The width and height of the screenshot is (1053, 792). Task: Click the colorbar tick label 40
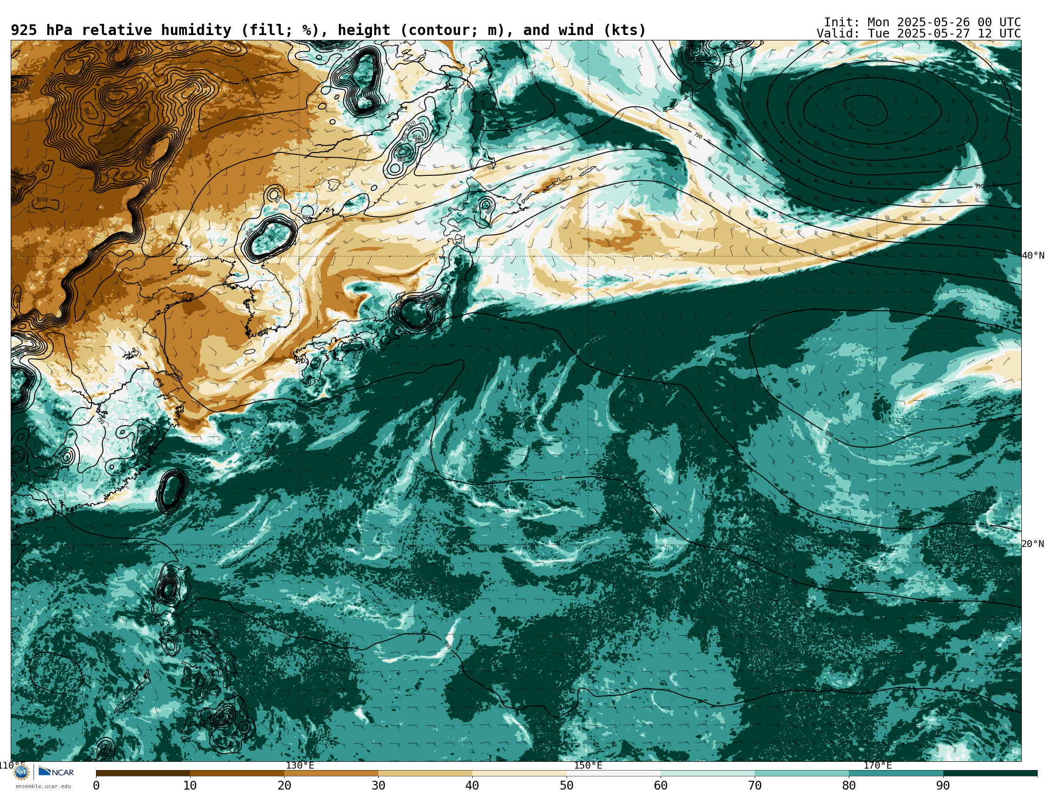[472, 786]
